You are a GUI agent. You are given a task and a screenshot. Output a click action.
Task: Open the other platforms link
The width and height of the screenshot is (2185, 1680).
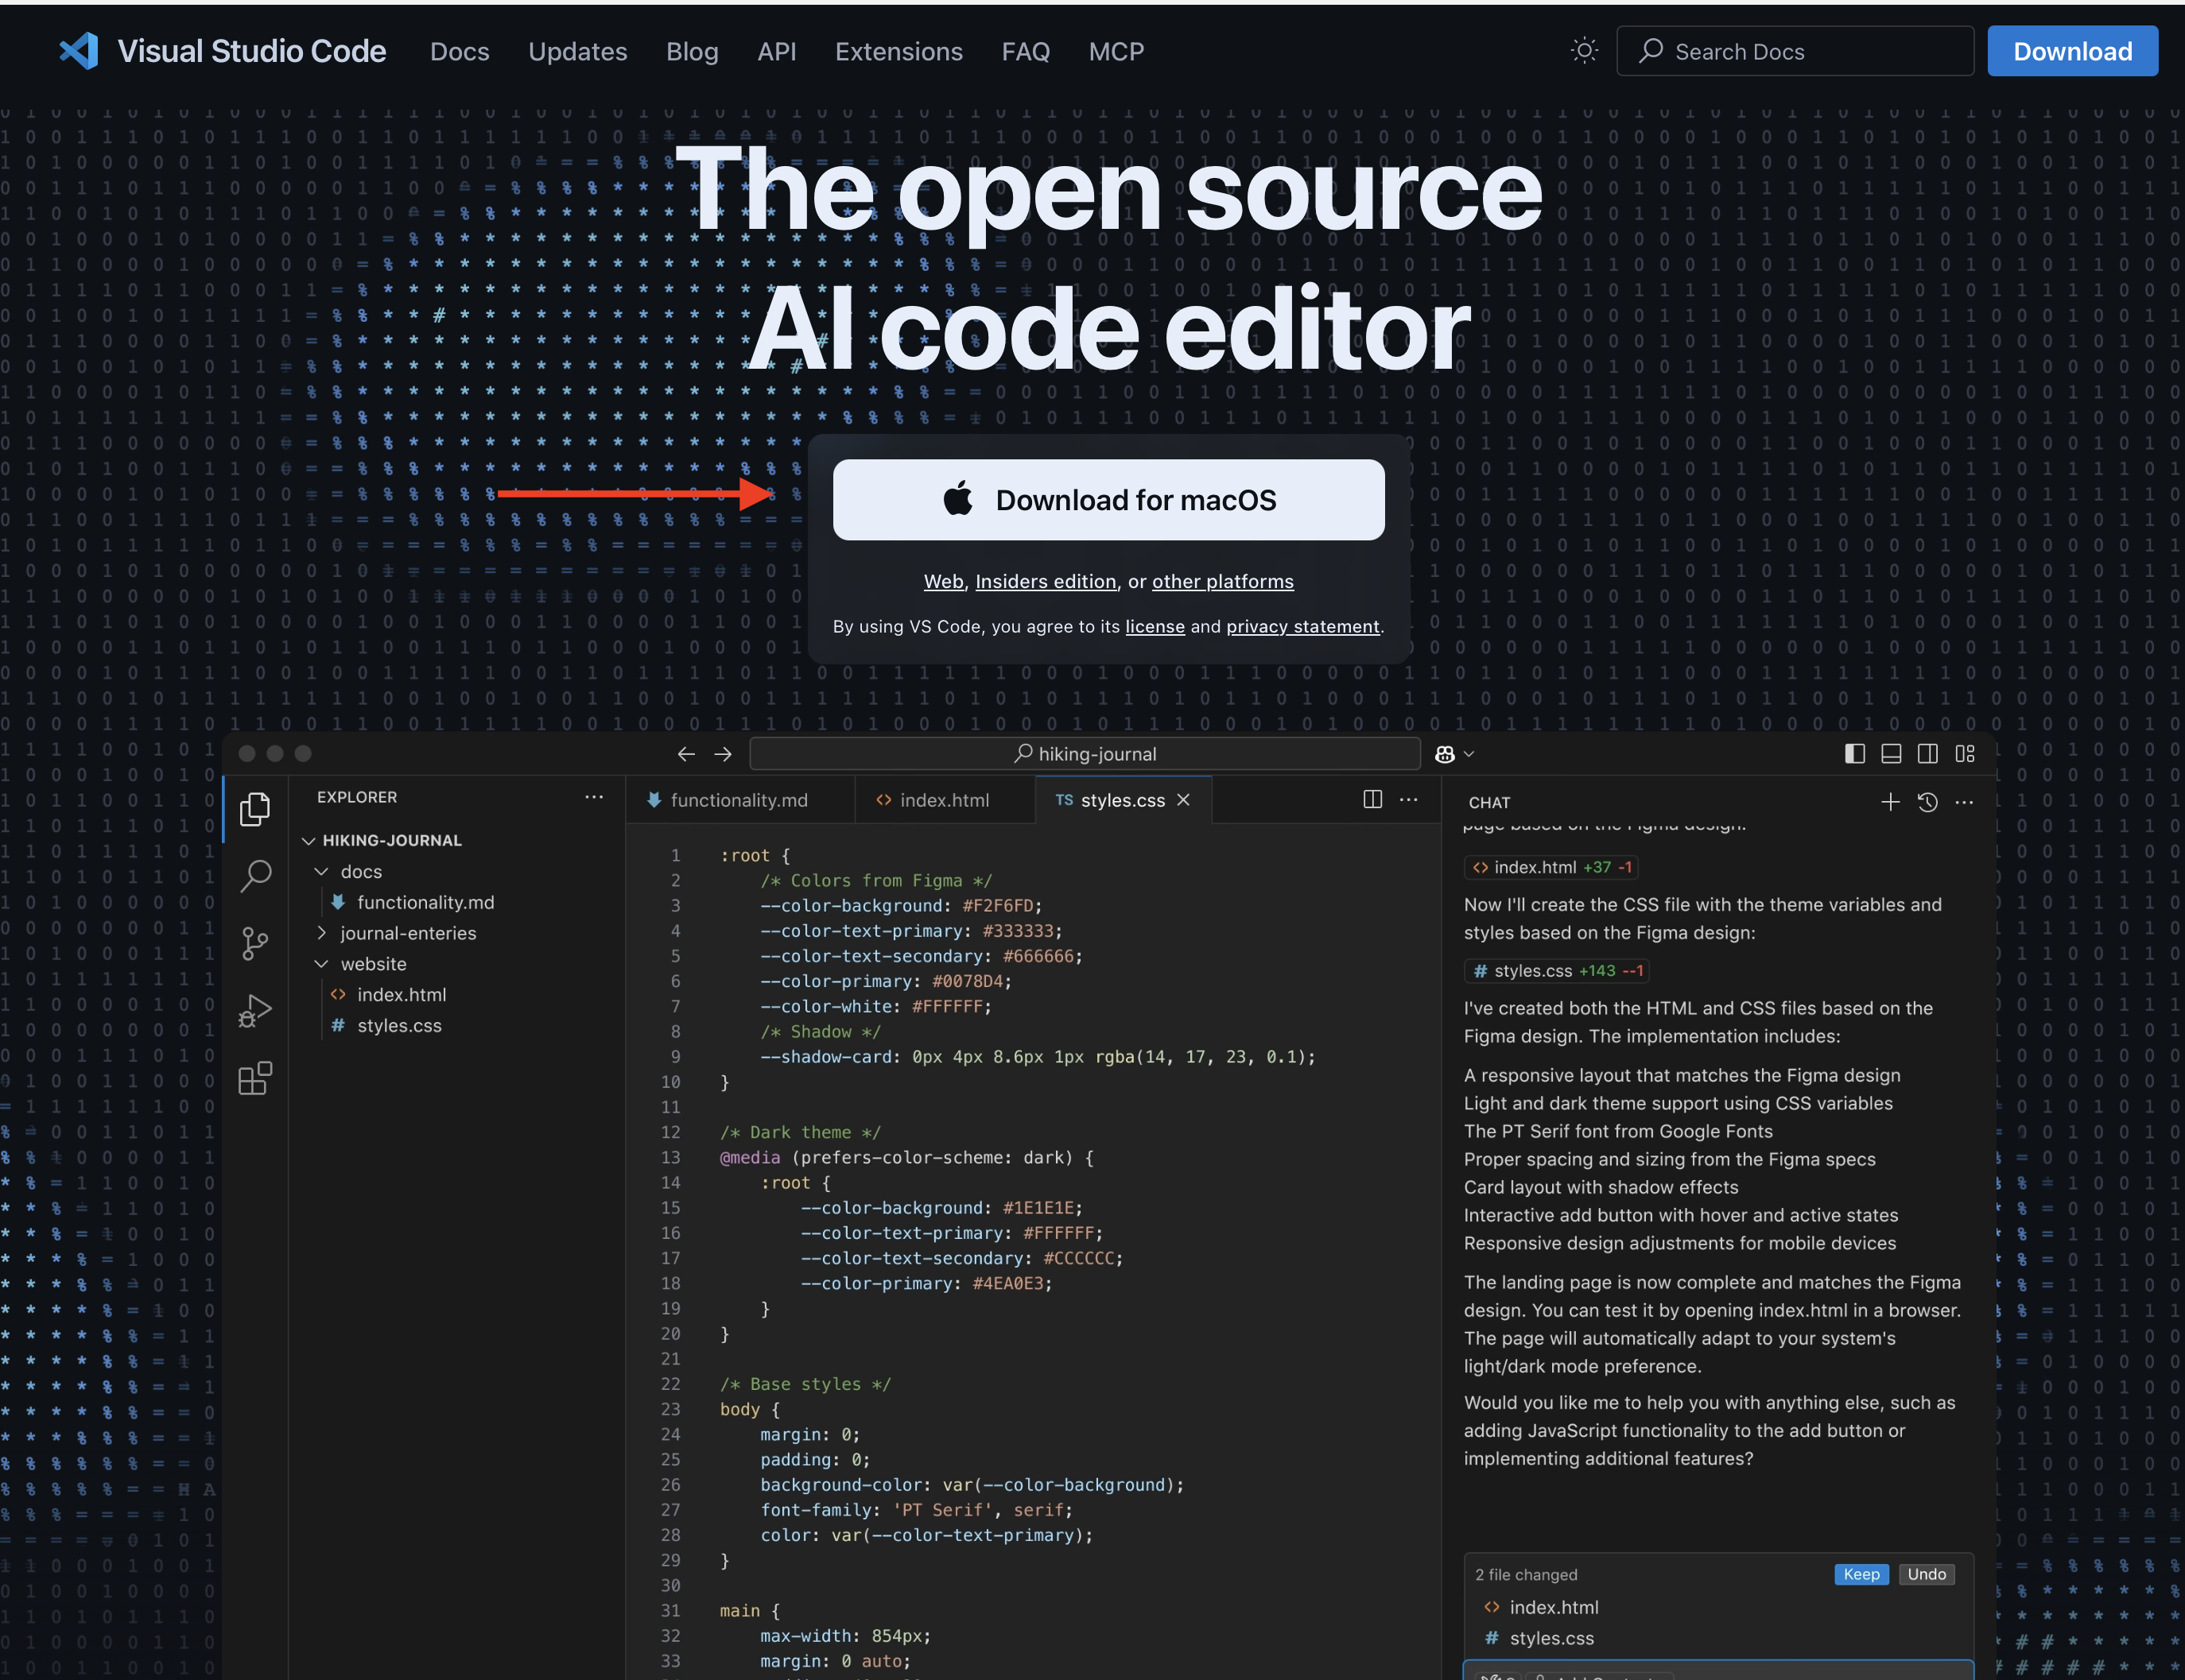click(x=1223, y=581)
